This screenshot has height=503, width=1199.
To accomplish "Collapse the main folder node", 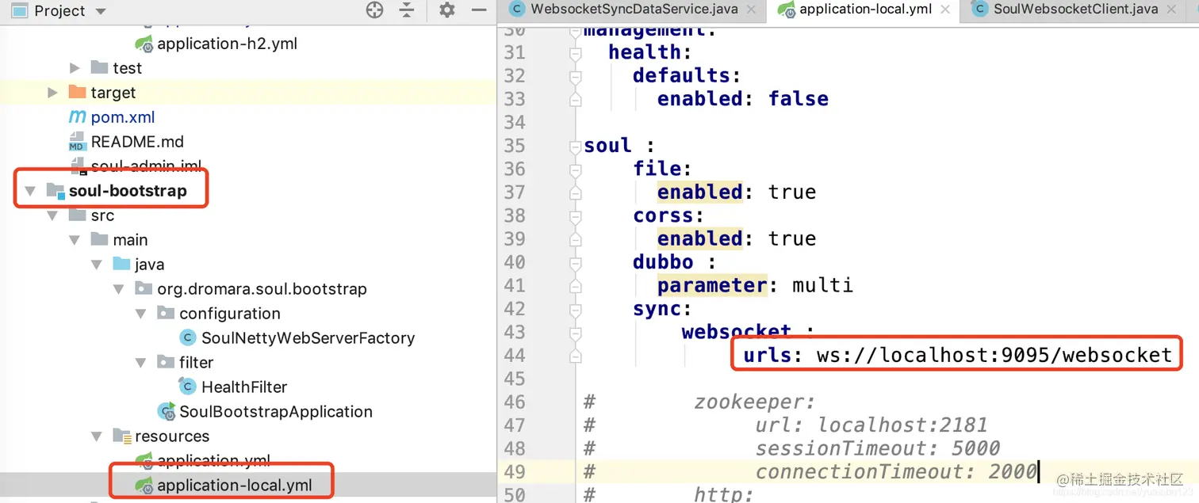I will [75, 240].
